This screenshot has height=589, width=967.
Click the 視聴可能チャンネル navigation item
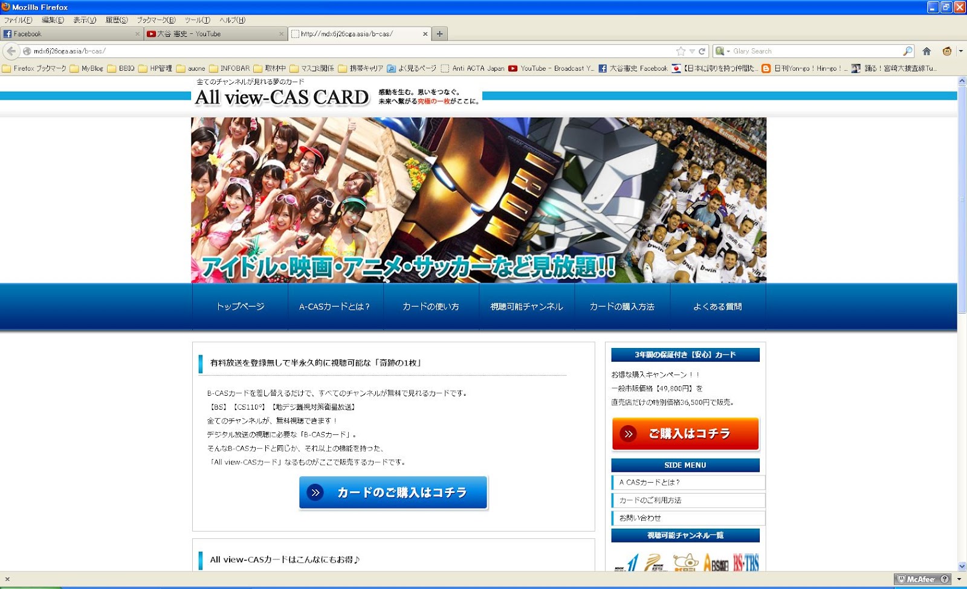click(x=526, y=306)
